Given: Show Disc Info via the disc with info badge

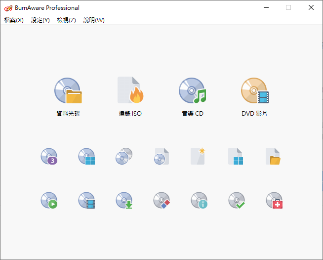Looking at the screenshot, I should point(199,200).
